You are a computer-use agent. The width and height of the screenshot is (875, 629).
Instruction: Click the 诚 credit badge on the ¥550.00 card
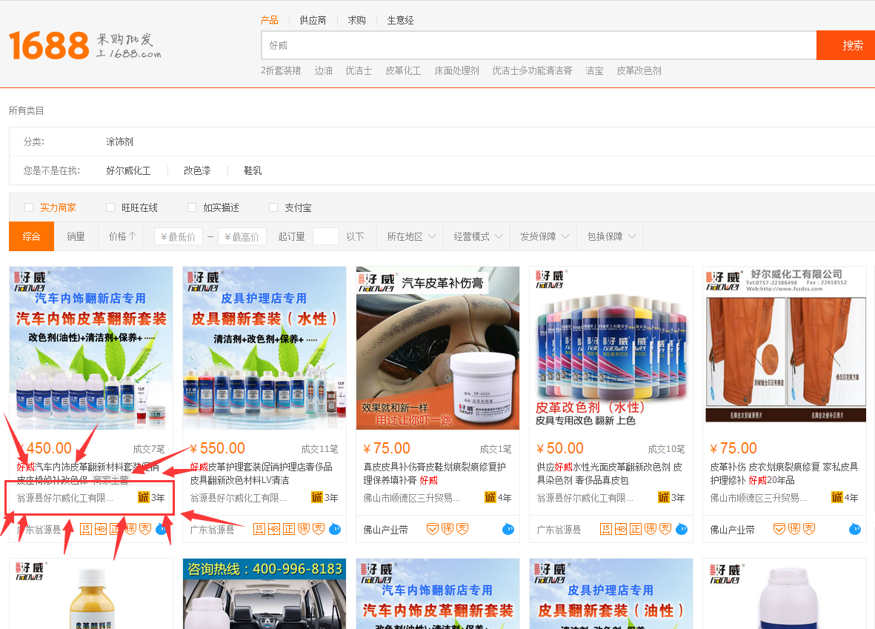click(317, 497)
